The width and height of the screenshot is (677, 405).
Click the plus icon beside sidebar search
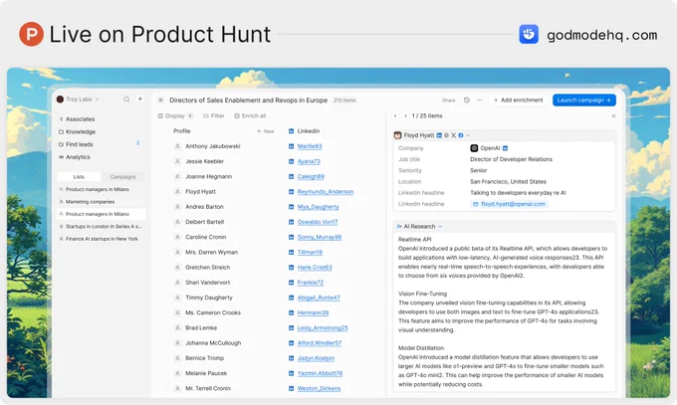pos(140,99)
